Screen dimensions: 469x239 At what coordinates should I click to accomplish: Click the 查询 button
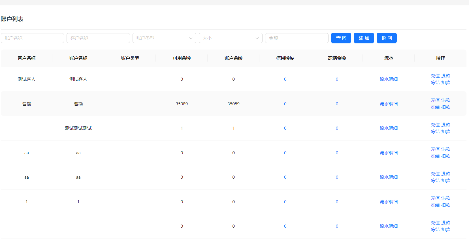tap(341, 38)
